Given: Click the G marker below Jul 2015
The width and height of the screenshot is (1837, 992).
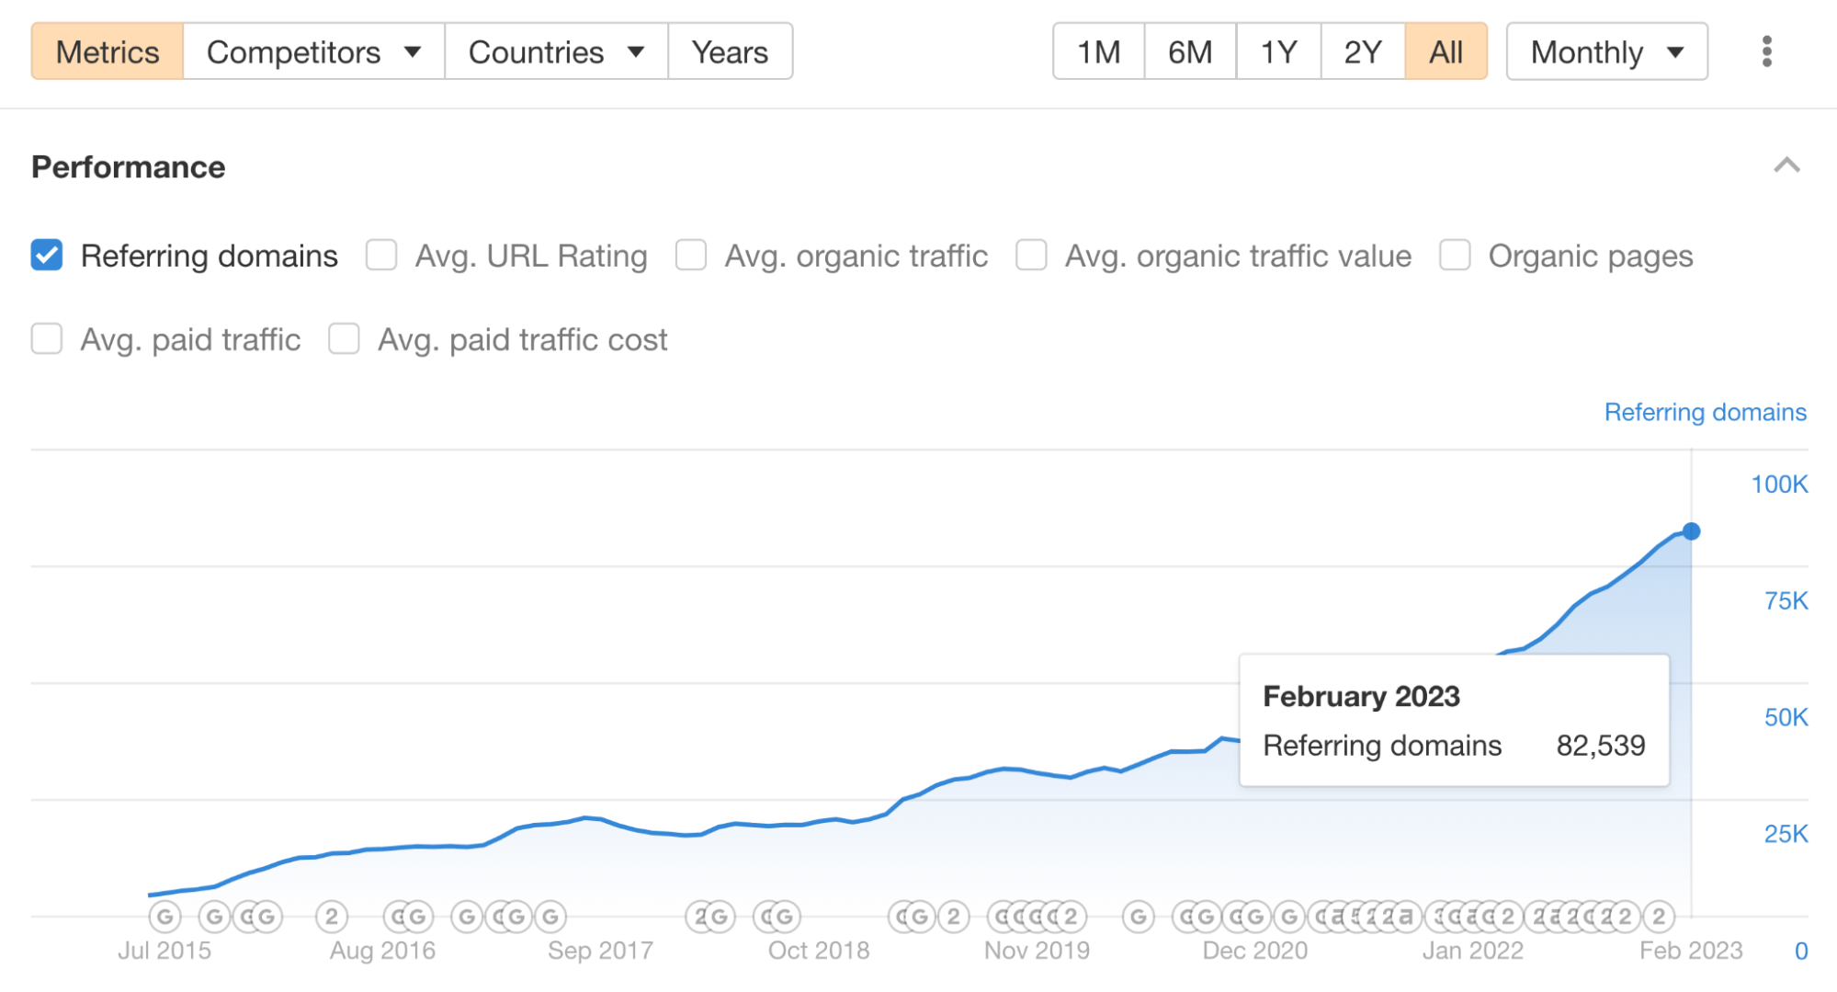Looking at the screenshot, I should click(164, 916).
